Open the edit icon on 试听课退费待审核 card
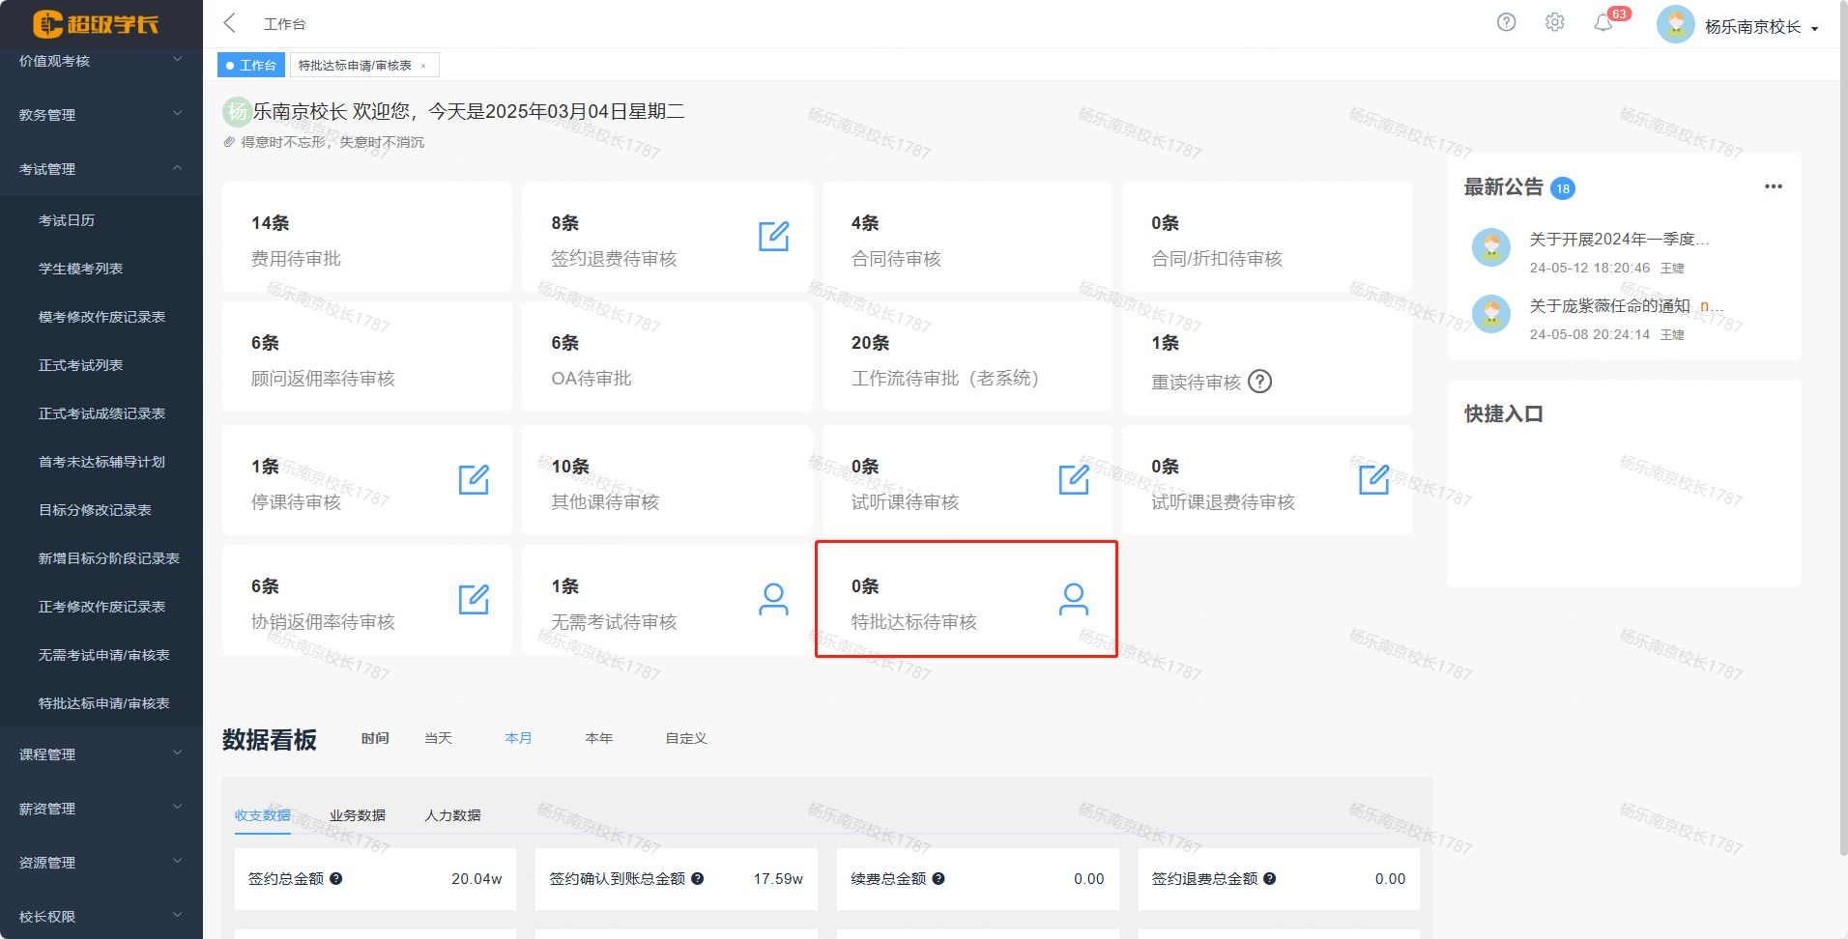This screenshot has width=1848, height=939. (x=1374, y=479)
